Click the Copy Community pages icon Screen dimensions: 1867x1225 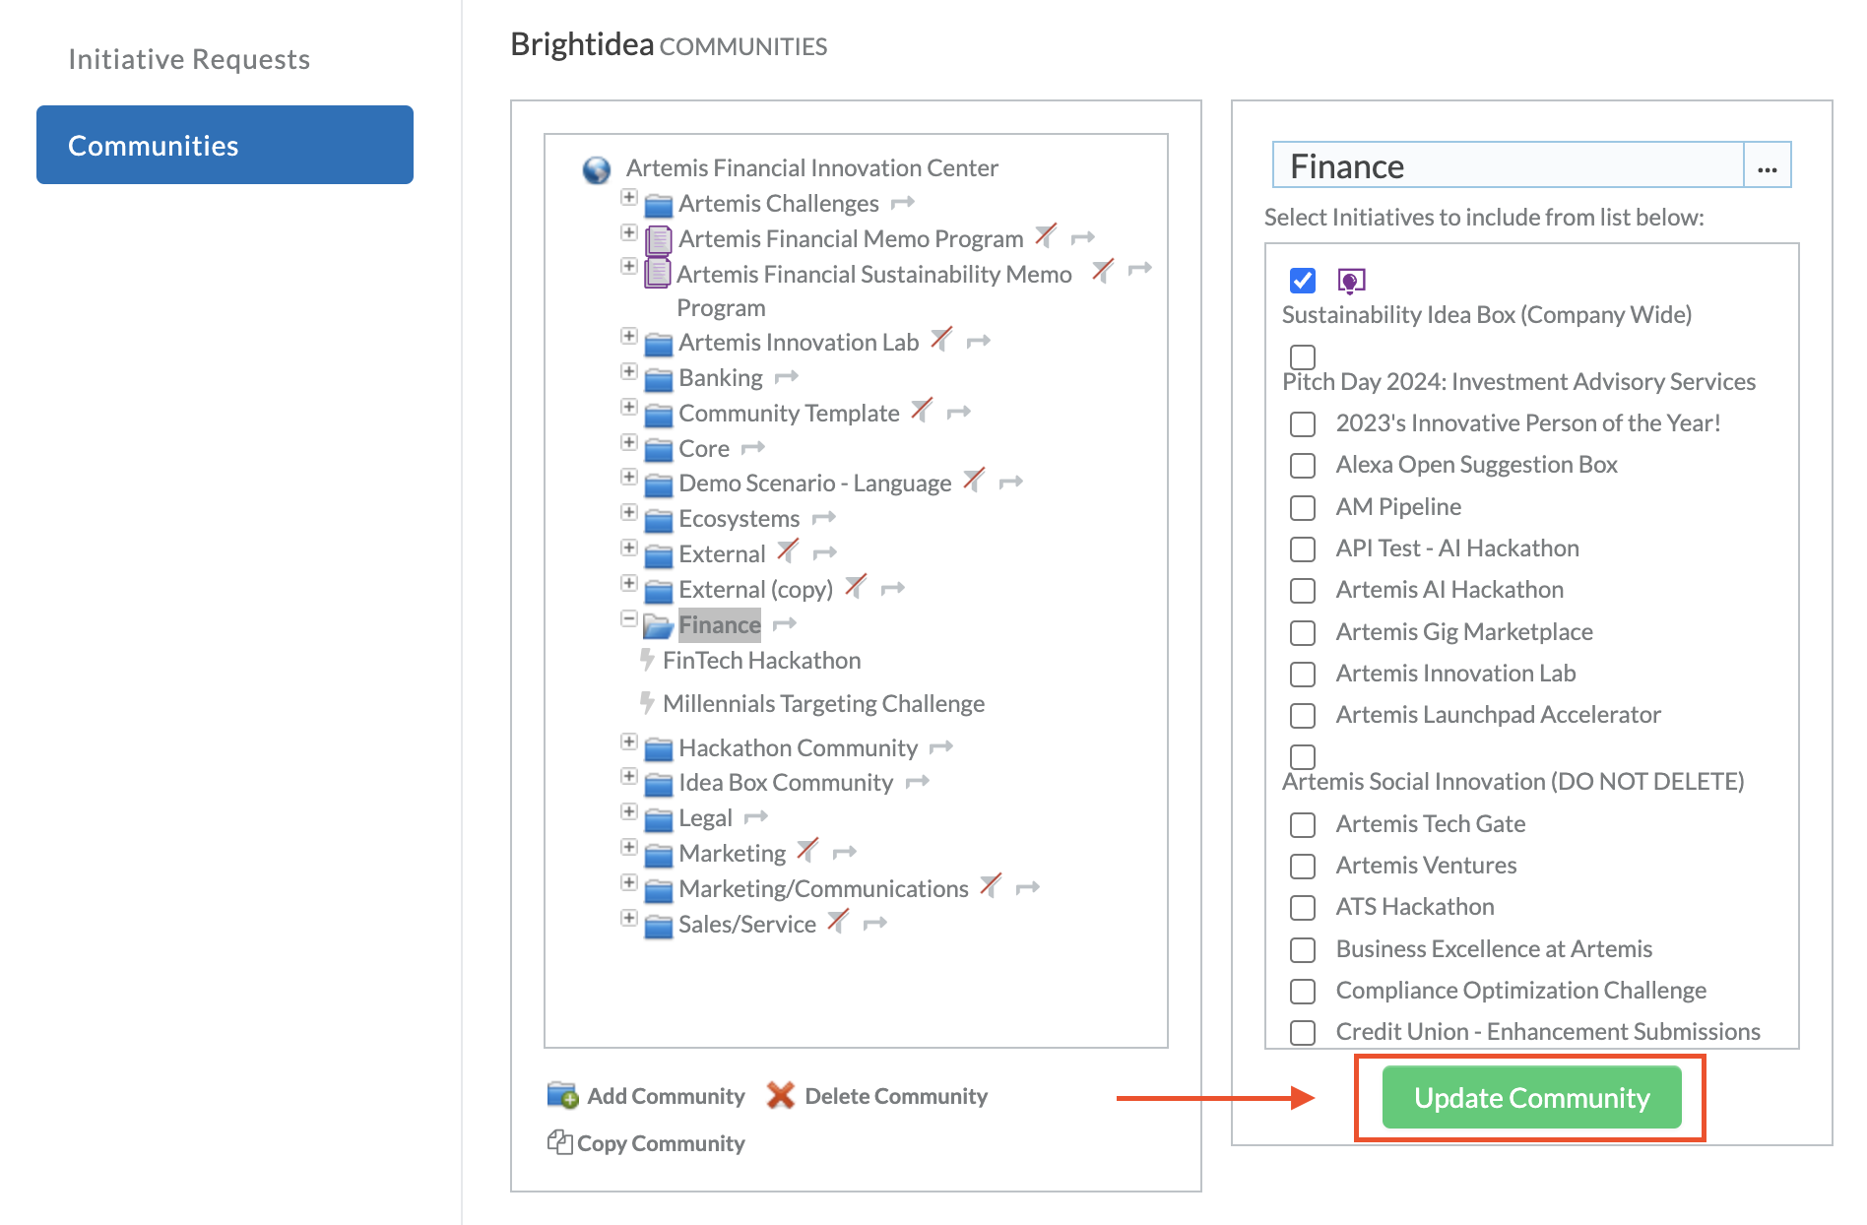tap(559, 1142)
